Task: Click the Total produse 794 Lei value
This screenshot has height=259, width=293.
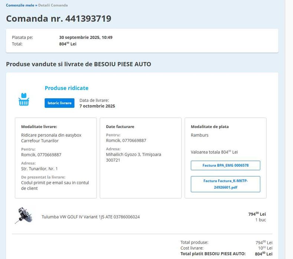Action: (264, 242)
